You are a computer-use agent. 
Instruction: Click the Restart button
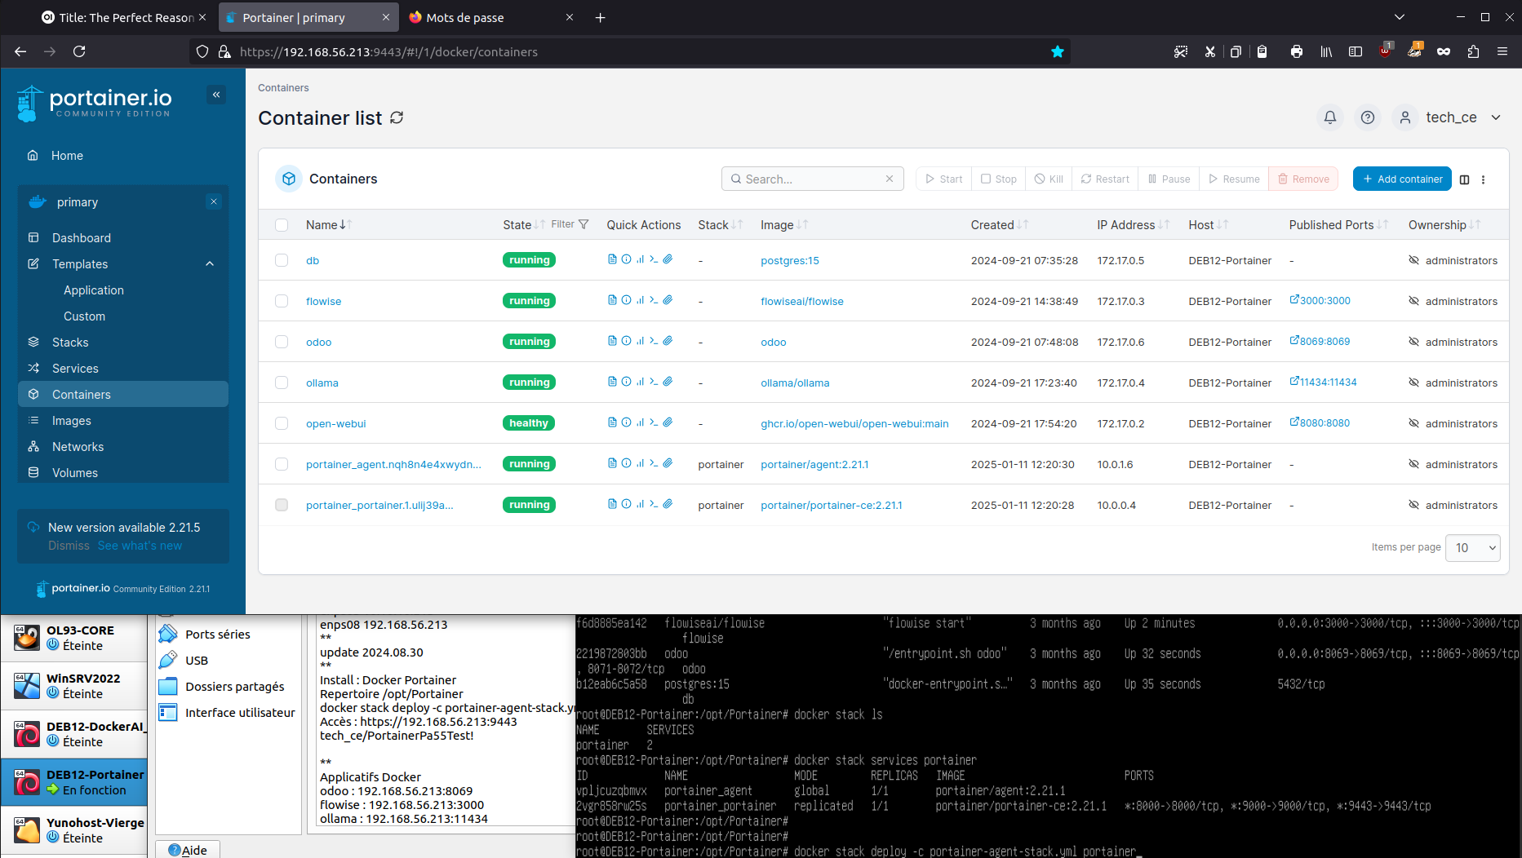(x=1105, y=179)
